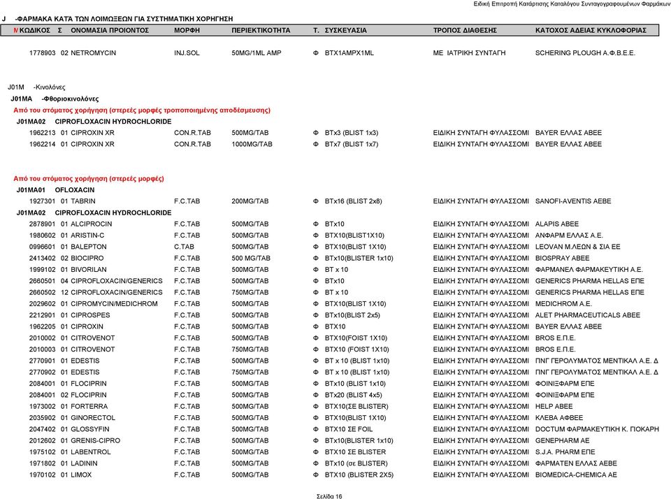Viewport: 671px width, 499px height.
Task: Select the NETROMYCIN product name
Action: point(93,53)
